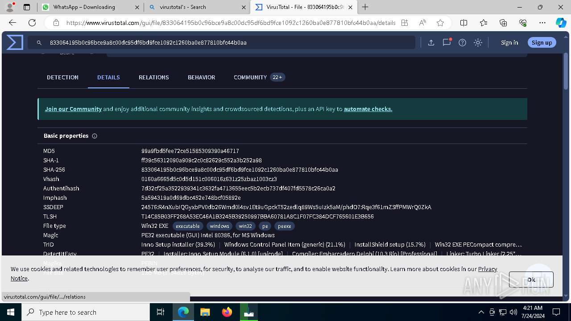The image size is (571, 321).
Task: Click the upload file icon
Action: click(431, 42)
